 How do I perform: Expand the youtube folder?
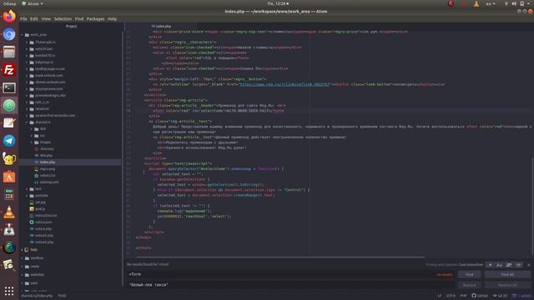point(28,196)
